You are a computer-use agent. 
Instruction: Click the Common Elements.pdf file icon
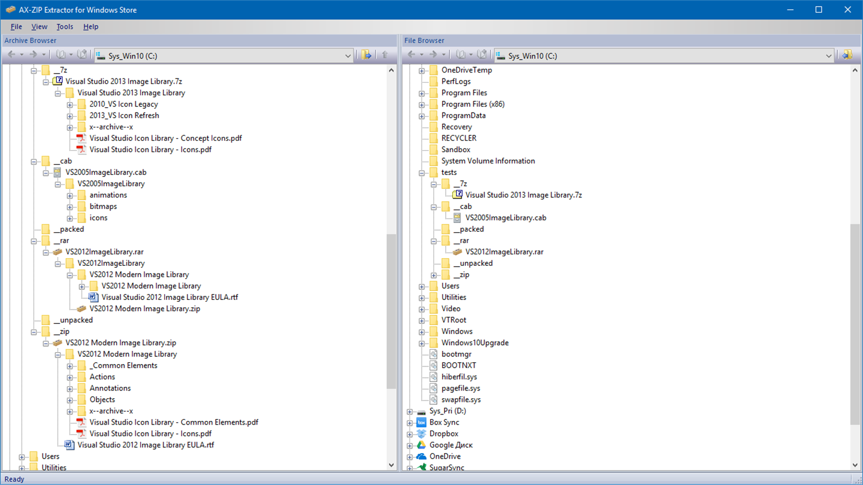click(x=82, y=423)
